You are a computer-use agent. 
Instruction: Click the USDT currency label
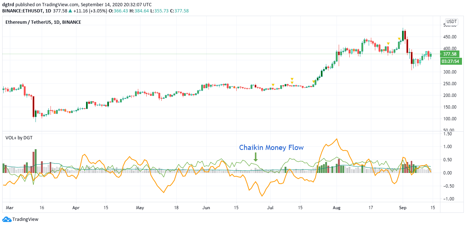(x=452, y=22)
